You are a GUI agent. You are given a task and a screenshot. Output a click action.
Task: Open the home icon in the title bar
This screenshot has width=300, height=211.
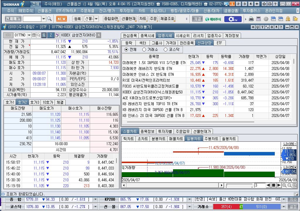click(264, 4)
